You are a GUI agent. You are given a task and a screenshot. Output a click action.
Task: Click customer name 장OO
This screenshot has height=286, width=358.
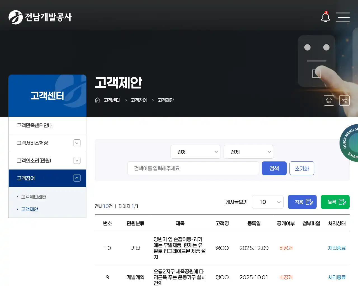click(x=222, y=248)
